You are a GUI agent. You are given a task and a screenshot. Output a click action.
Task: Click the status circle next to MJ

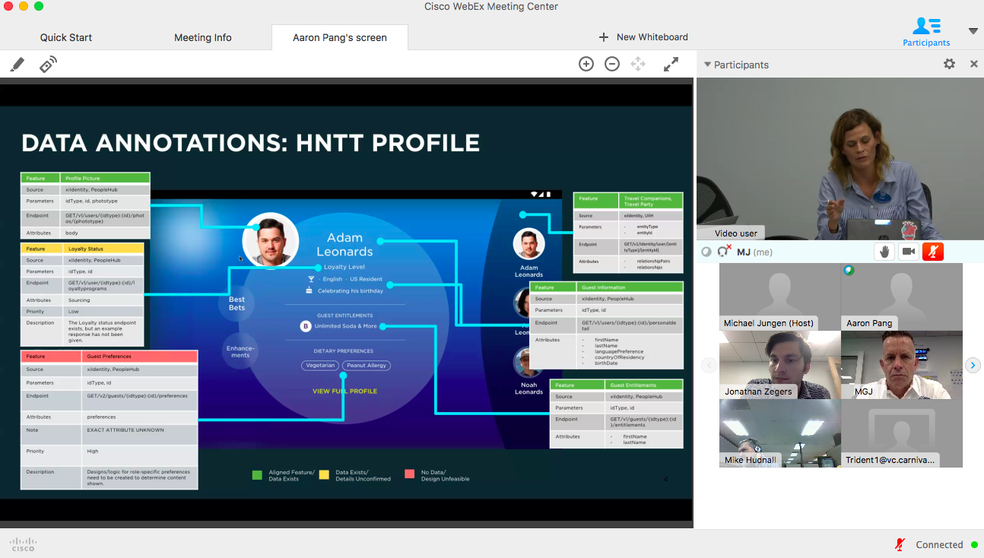click(706, 252)
